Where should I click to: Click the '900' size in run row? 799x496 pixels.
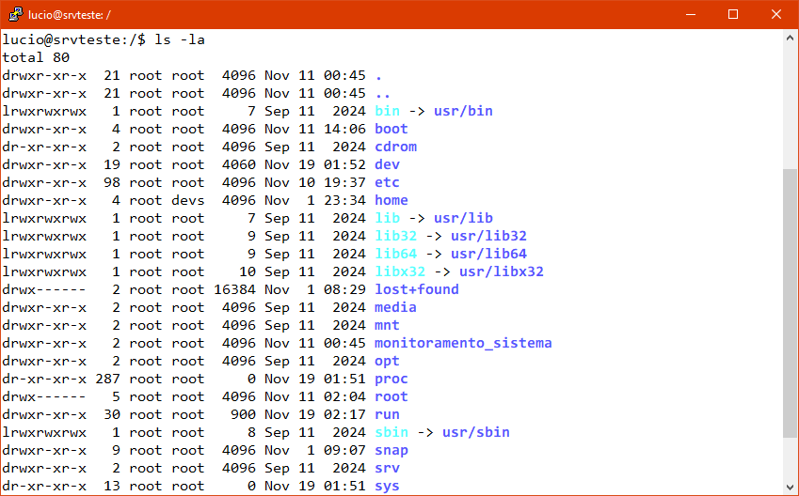pos(243,414)
